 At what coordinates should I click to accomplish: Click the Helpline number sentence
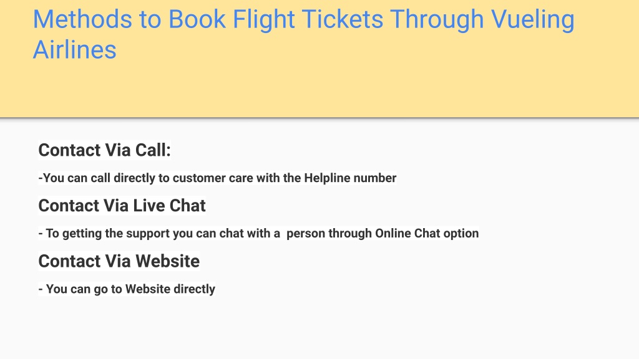[217, 178]
